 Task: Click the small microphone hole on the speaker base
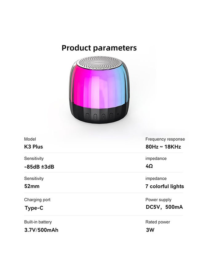pyautogui.click(x=118, y=114)
